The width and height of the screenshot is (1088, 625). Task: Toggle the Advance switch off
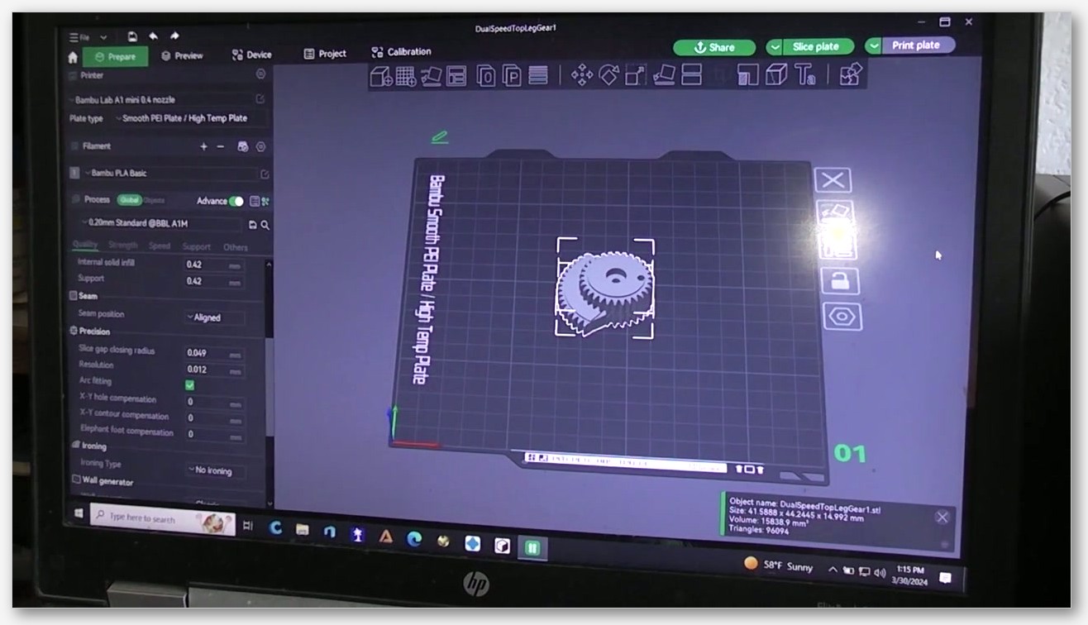236,201
